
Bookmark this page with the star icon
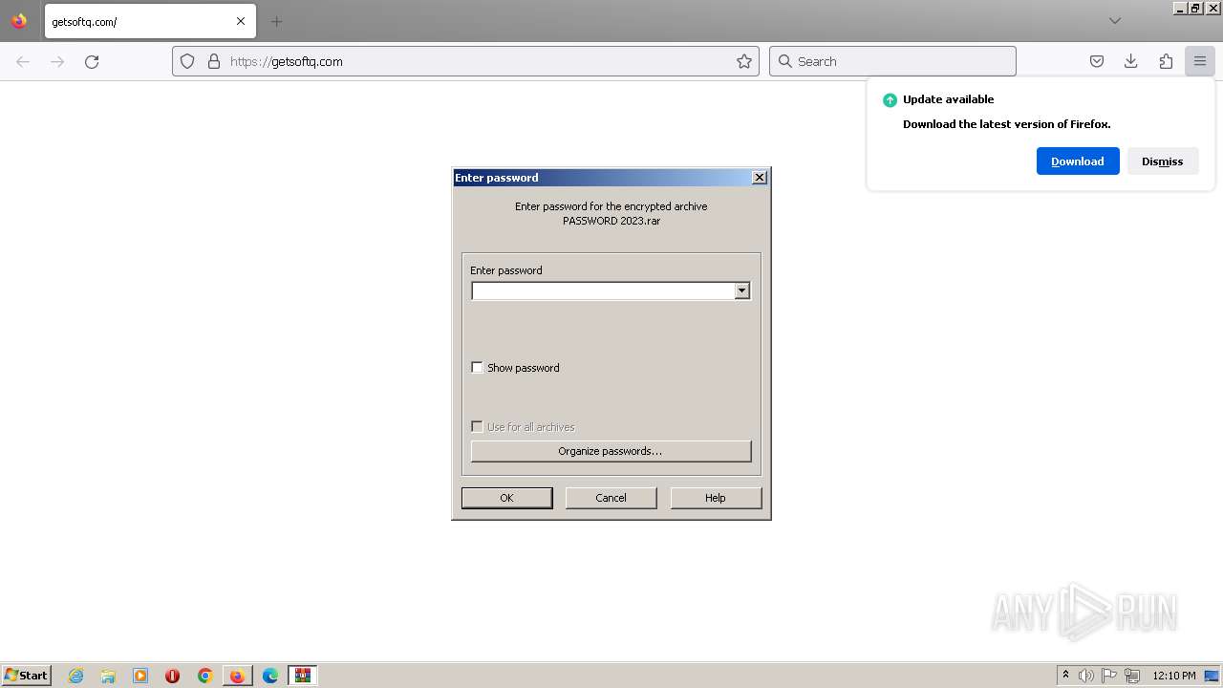(744, 61)
